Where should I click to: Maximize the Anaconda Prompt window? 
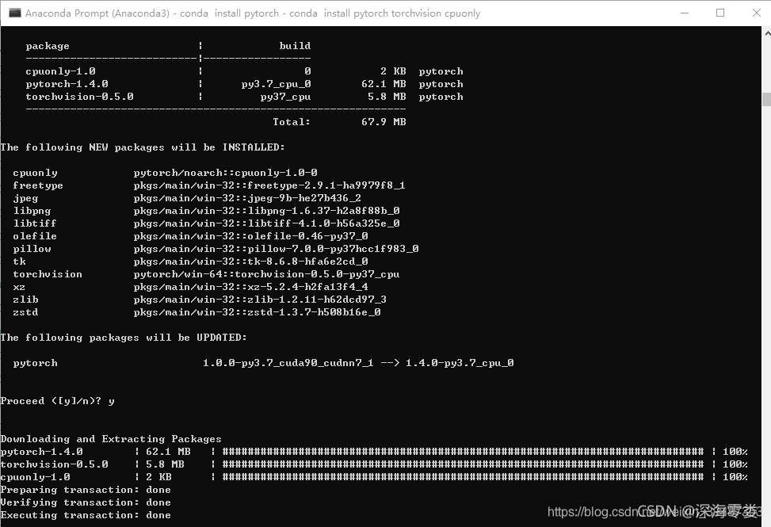coord(720,13)
